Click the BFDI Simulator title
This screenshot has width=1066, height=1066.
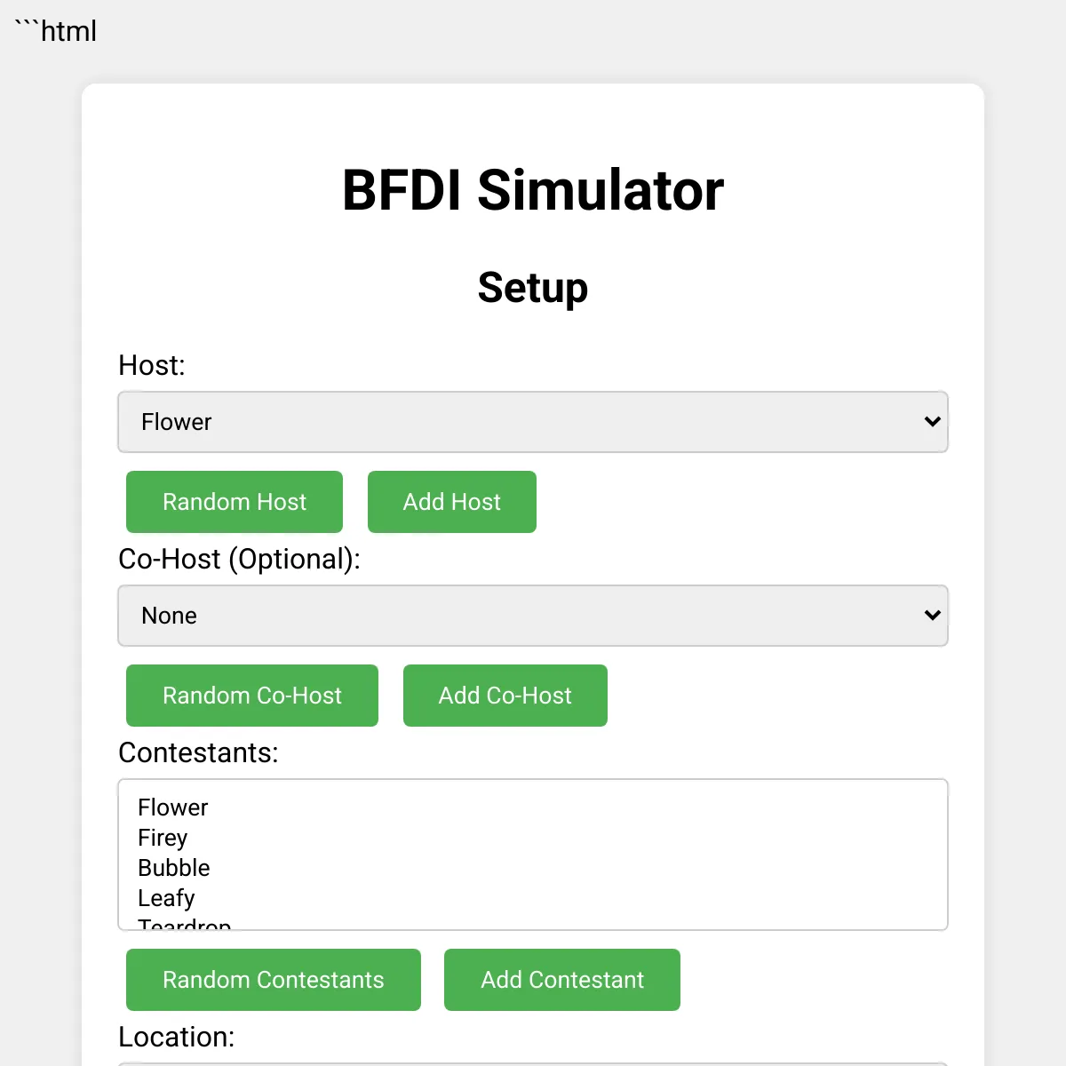click(533, 190)
